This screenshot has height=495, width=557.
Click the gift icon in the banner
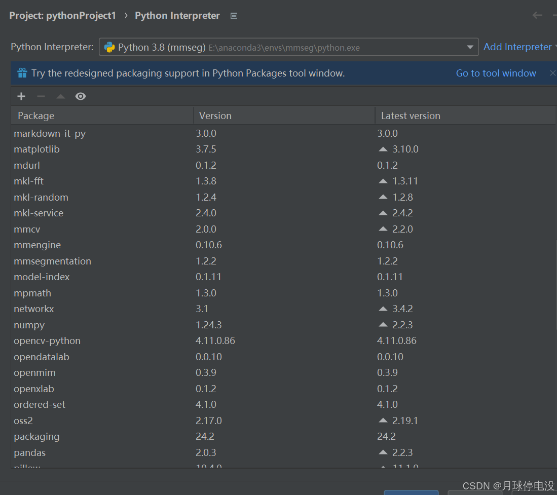[22, 73]
